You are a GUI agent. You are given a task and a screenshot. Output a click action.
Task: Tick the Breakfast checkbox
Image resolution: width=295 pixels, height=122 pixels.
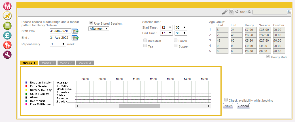145,40
